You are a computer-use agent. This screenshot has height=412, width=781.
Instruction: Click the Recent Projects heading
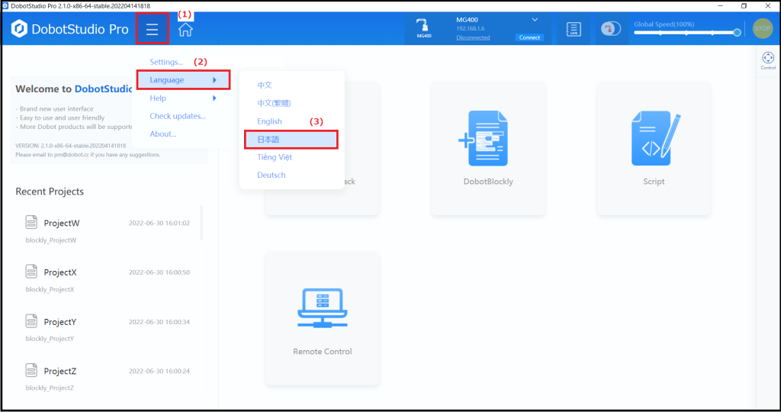click(x=50, y=192)
